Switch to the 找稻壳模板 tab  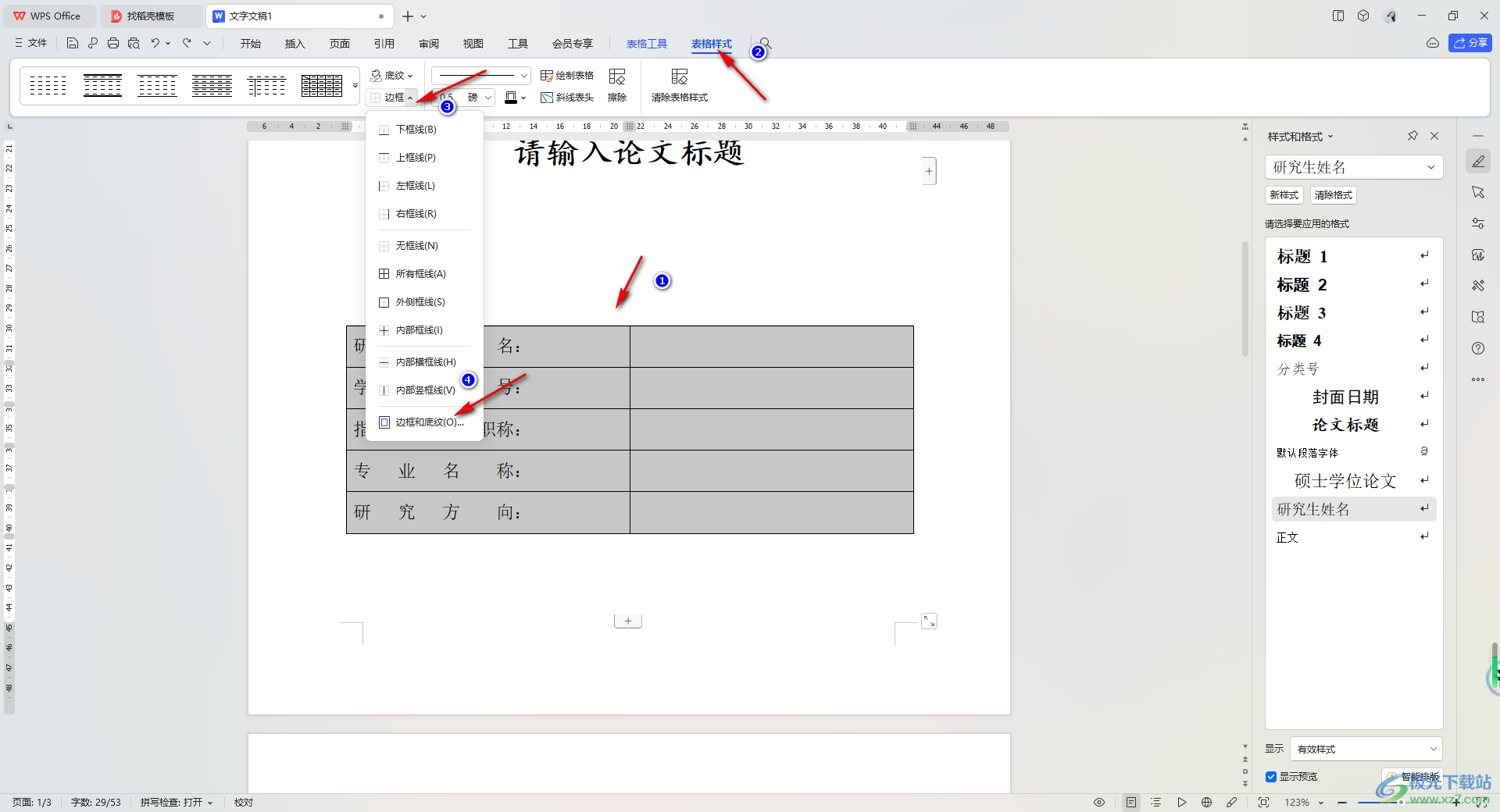[x=150, y=16]
